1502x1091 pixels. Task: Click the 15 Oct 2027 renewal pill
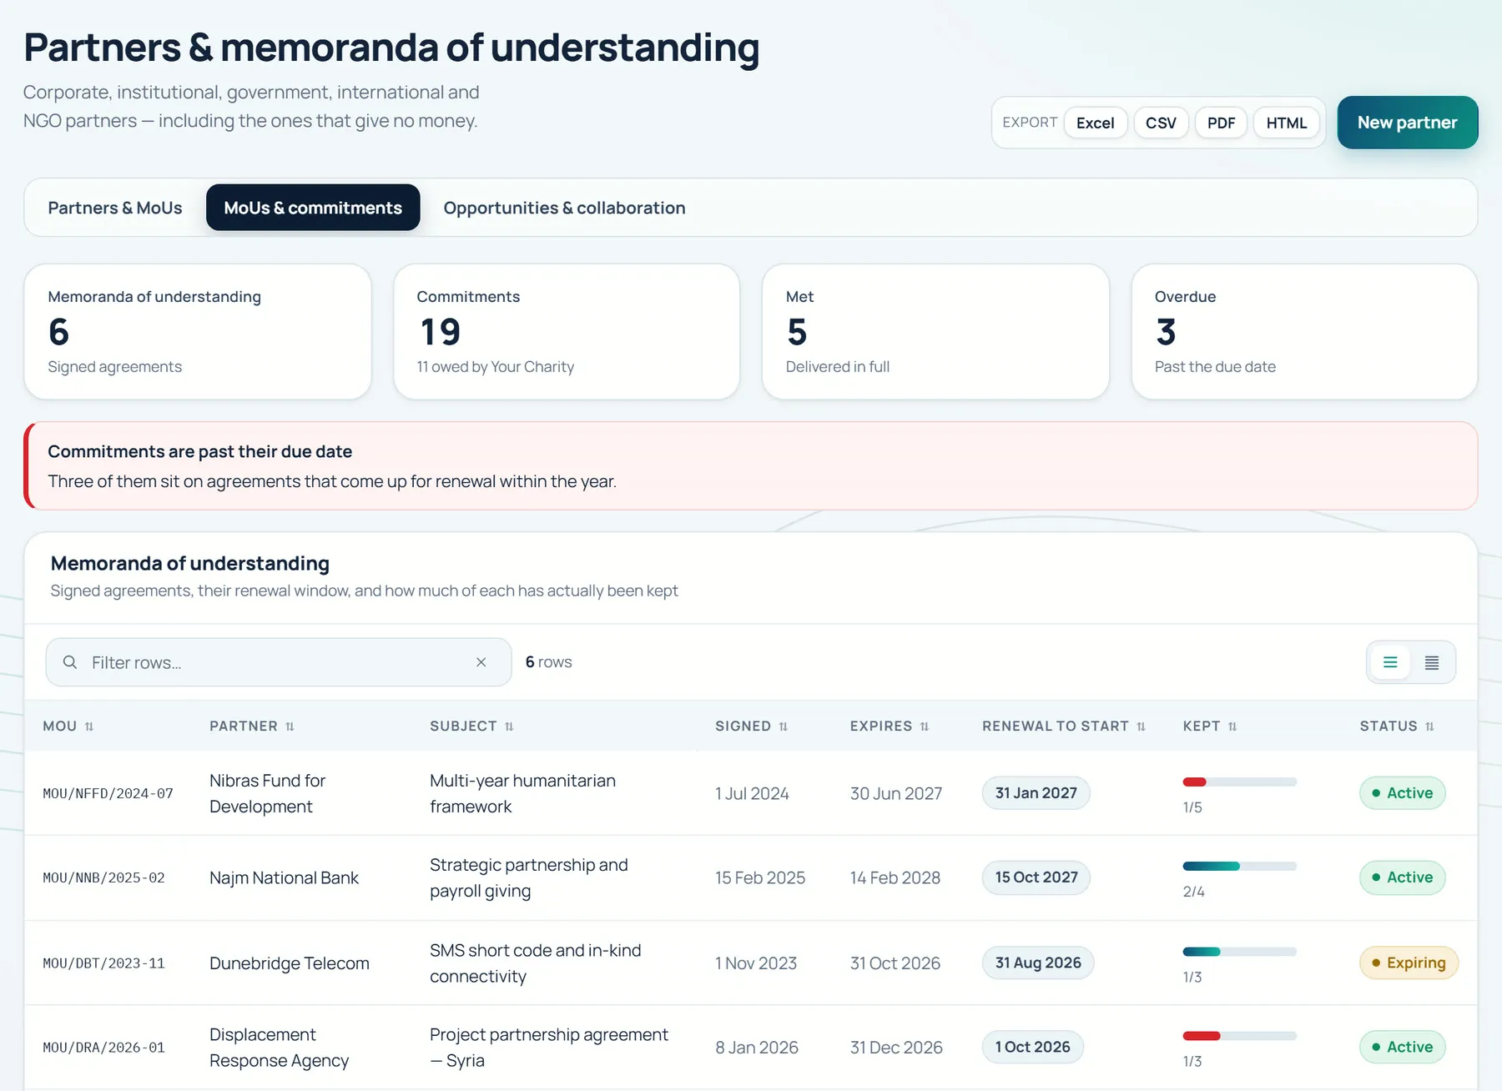pos(1036,877)
